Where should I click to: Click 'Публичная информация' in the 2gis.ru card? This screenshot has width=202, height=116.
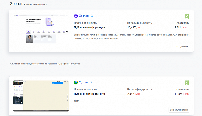[89, 94]
